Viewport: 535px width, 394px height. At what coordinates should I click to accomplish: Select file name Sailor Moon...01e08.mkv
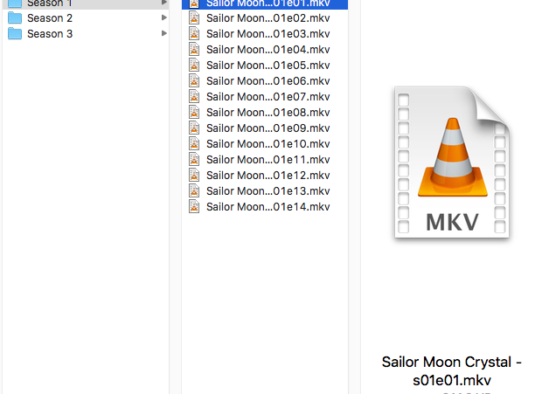268,112
